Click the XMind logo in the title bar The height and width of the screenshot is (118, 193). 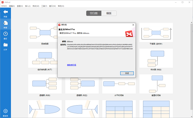point(3,2)
